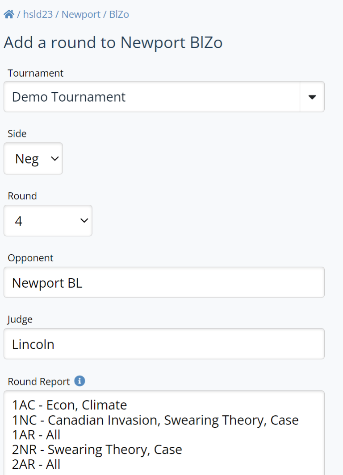Click the home icon in breadcrumb
This screenshot has width=343, height=475.
[x=9, y=14]
